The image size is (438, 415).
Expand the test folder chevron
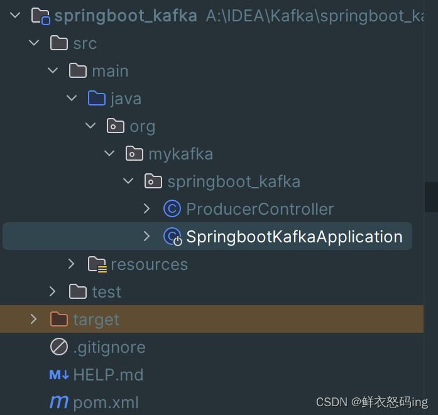53,292
